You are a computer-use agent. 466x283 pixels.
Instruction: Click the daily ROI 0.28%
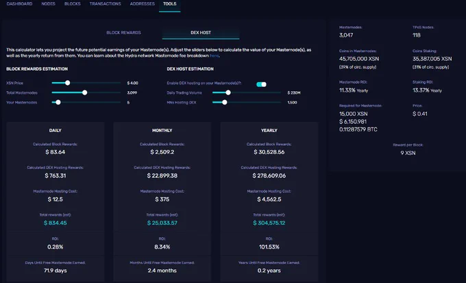pyautogui.click(x=56, y=247)
